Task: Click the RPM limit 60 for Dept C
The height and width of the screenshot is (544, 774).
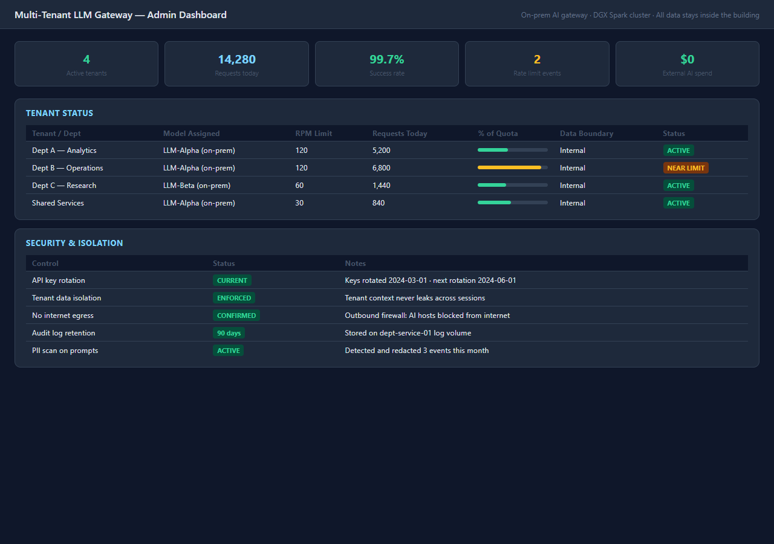Action: tap(300, 186)
